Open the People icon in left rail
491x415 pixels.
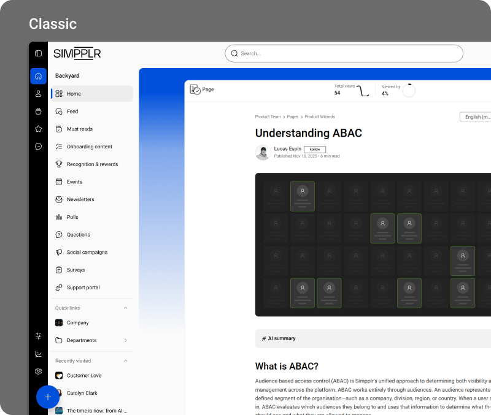tap(38, 94)
